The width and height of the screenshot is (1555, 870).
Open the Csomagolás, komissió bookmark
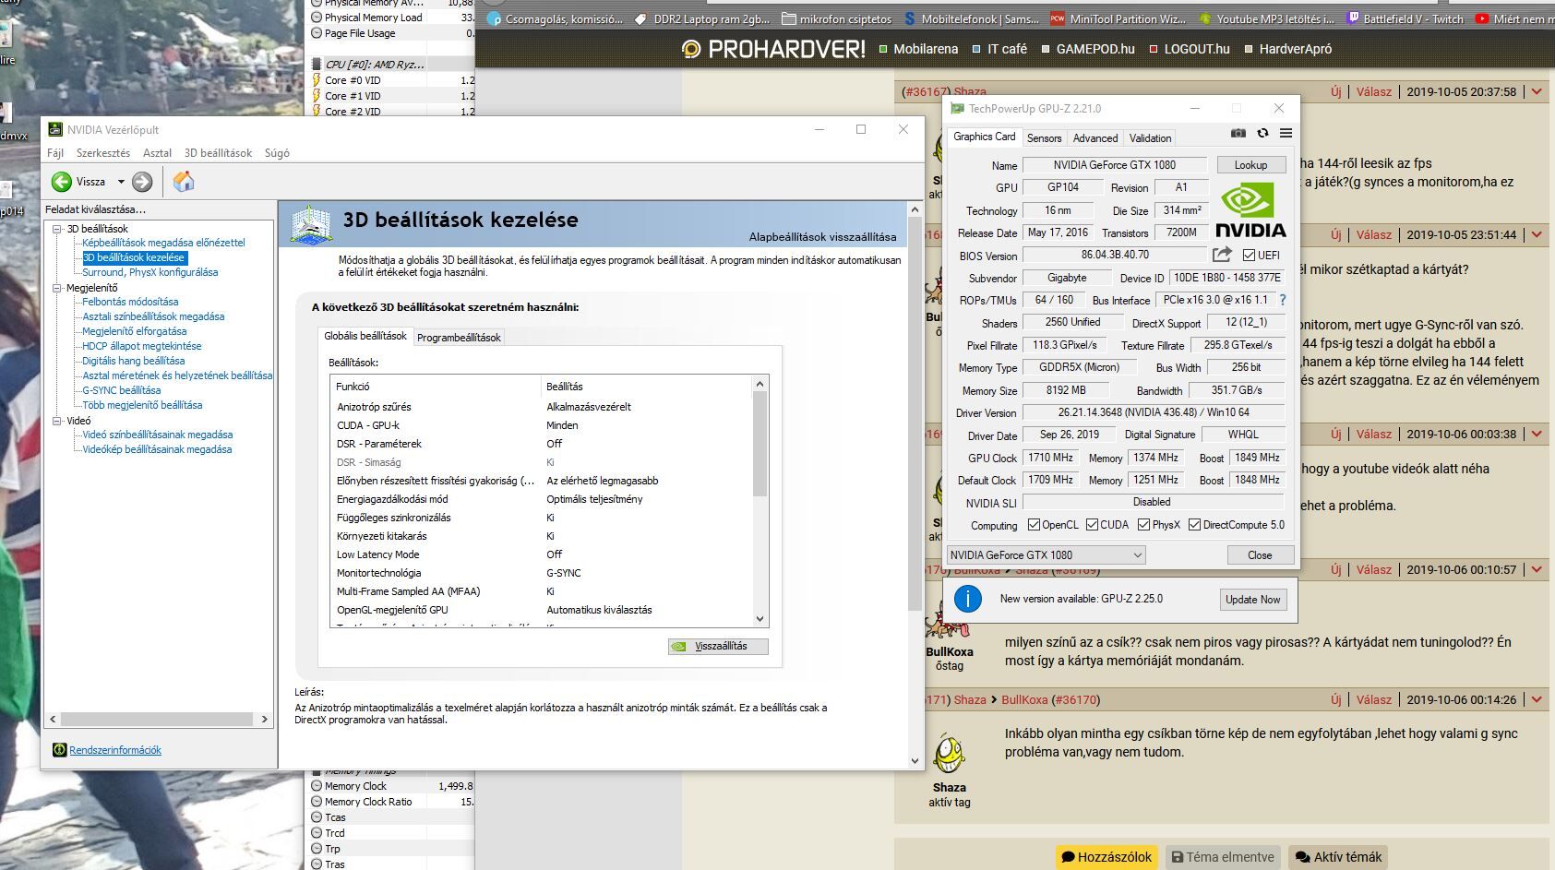click(555, 18)
